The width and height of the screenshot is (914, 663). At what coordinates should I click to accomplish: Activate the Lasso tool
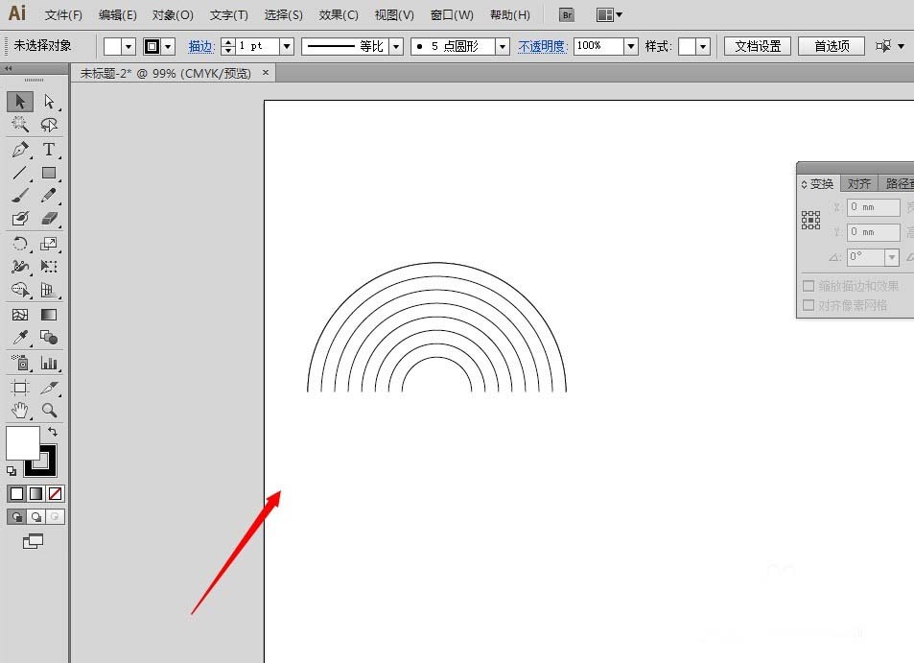(49, 124)
